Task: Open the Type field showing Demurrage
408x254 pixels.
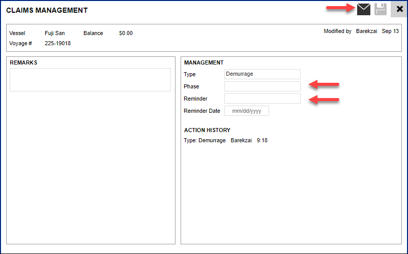Action: (x=262, y=74)
